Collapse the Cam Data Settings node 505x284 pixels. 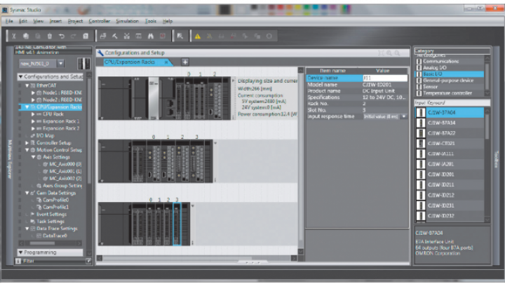27,193
